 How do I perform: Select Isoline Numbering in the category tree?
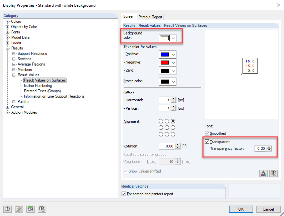[38, 85]
